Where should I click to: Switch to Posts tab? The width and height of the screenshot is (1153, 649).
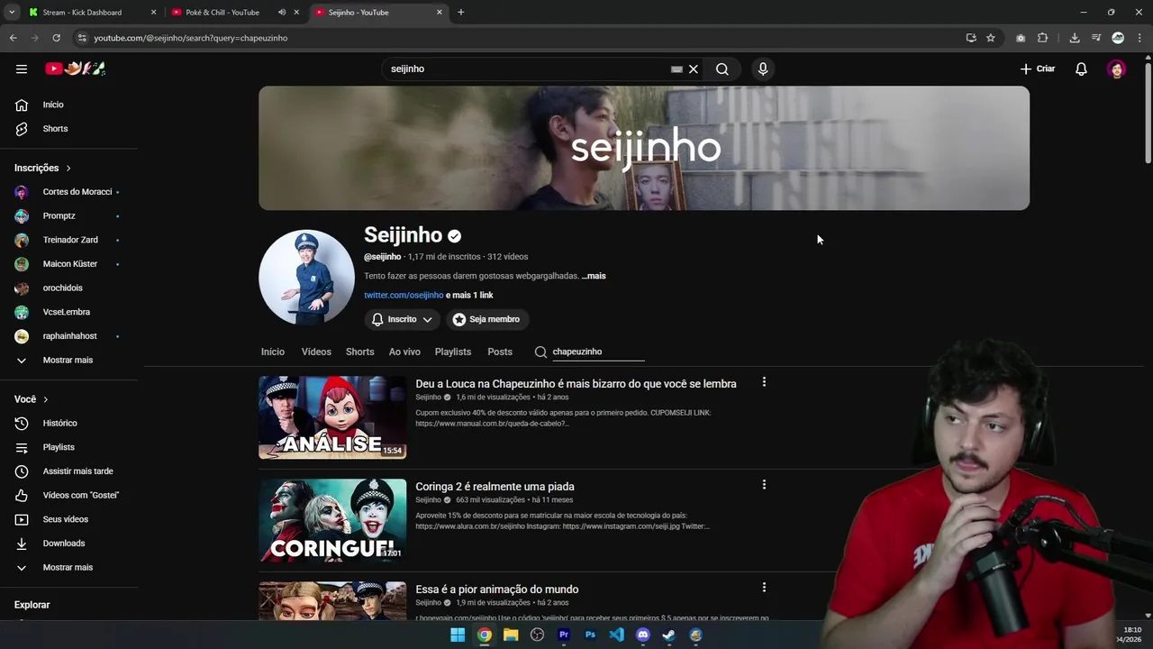tap(500, 352)
